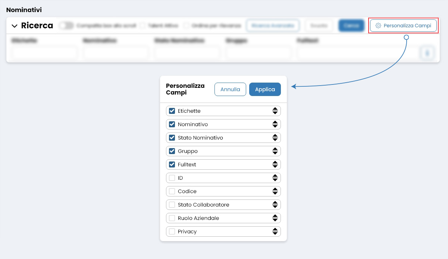Click the reorder arrows next to Gruppo

(x=275, y=151)
